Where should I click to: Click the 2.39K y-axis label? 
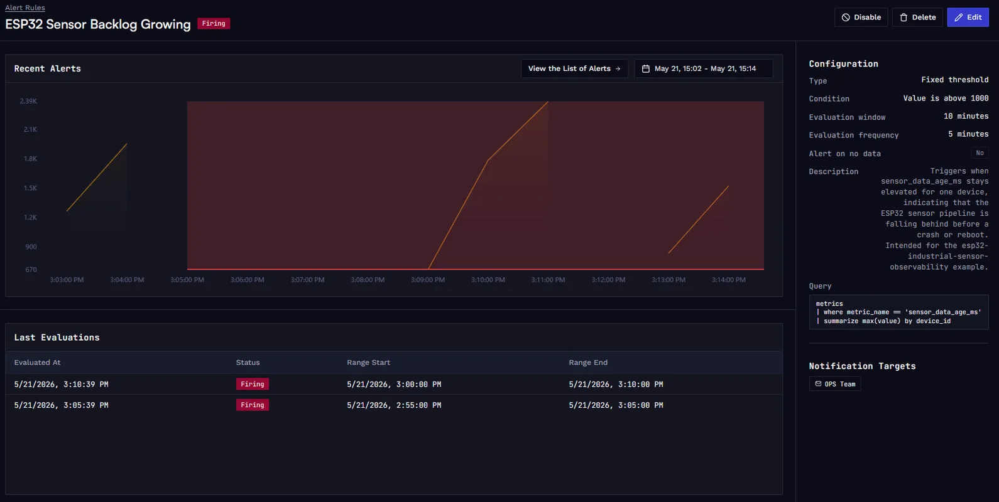coord(28,101)
